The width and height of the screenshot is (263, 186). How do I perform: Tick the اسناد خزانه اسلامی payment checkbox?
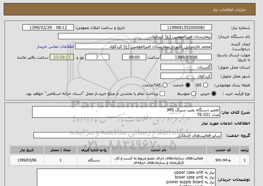[x=162, y=94]
